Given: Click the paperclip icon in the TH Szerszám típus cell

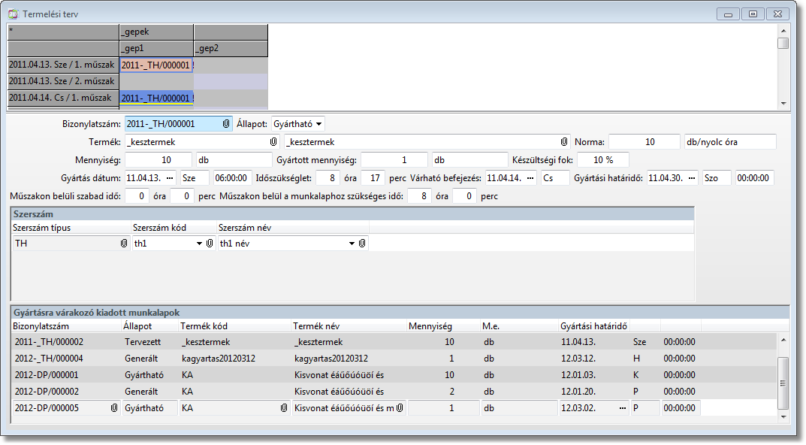Looking at the screenshot, I should click(124, 244).
